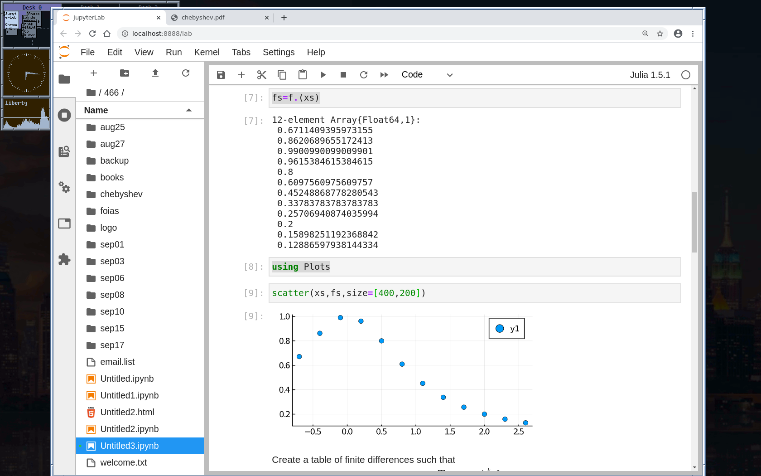Viewport: 761px width, 476px height.
Task: Run the selected cell with play button
Action: 323,75
